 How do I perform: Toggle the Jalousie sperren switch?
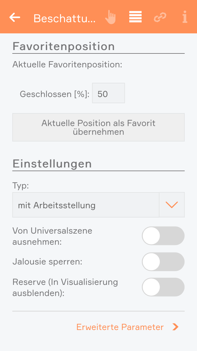tap(163, 262)
